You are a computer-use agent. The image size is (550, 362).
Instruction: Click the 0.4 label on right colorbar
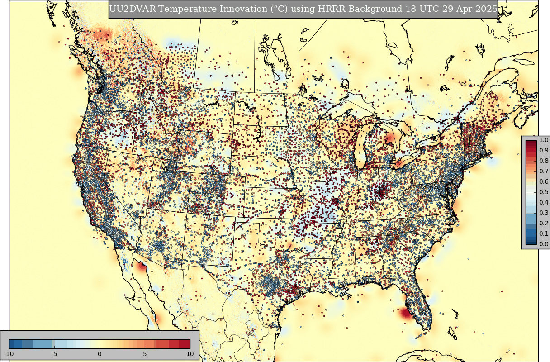pyautogui.click(x=544, y=202)
